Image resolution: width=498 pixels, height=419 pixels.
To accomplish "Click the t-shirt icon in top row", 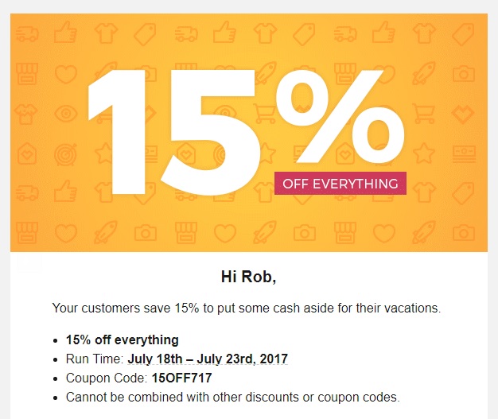I will (106, 33).
